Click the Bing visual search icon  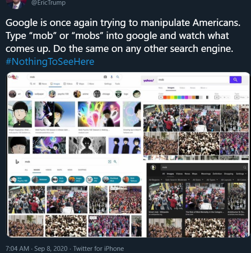click(109, 162)
